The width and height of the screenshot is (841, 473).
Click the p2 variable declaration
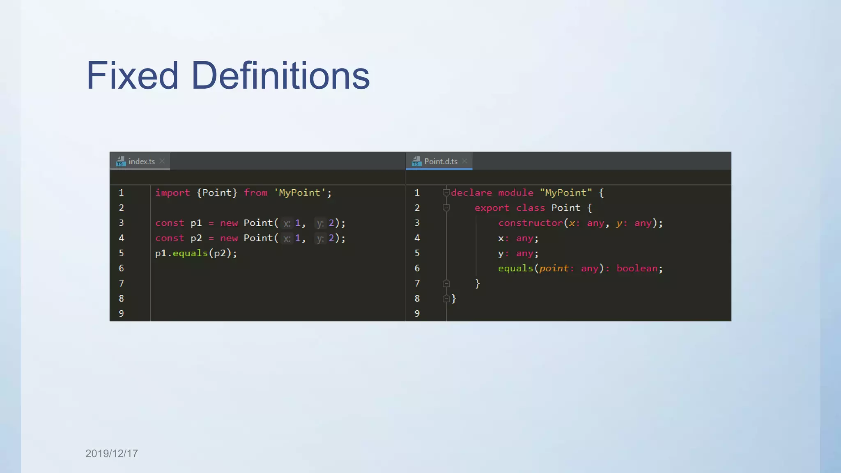(196, 238)
